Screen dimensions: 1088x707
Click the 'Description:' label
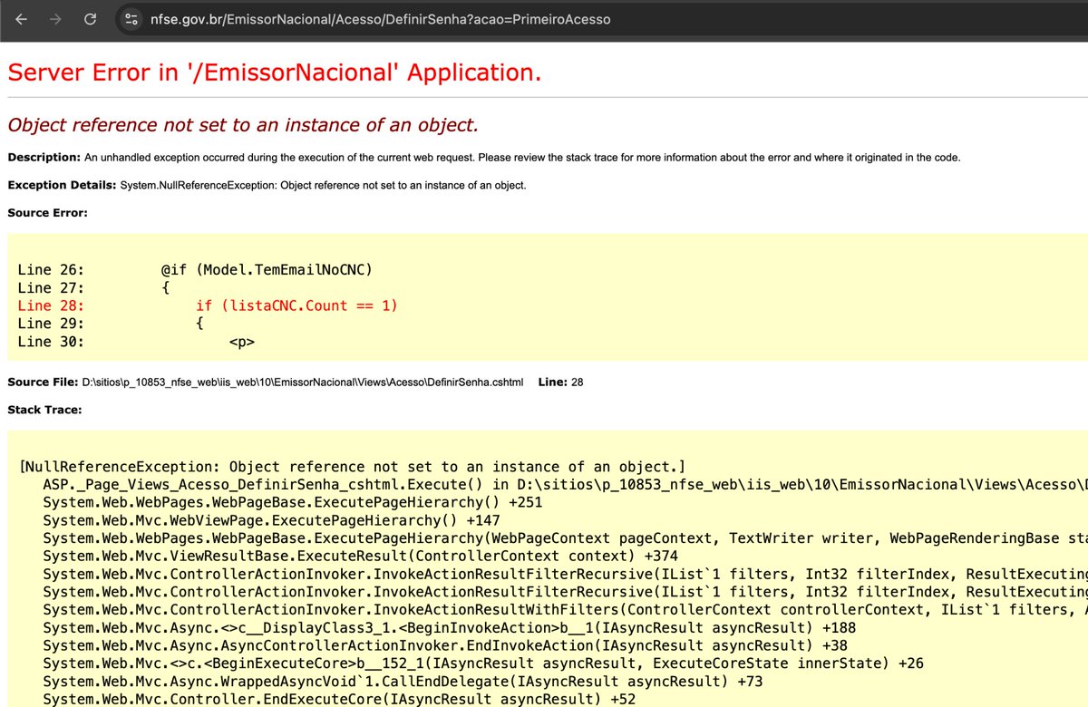point(44,157)
